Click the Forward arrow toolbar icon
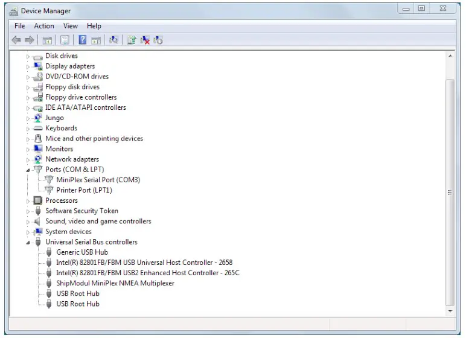 pos(29,40)
